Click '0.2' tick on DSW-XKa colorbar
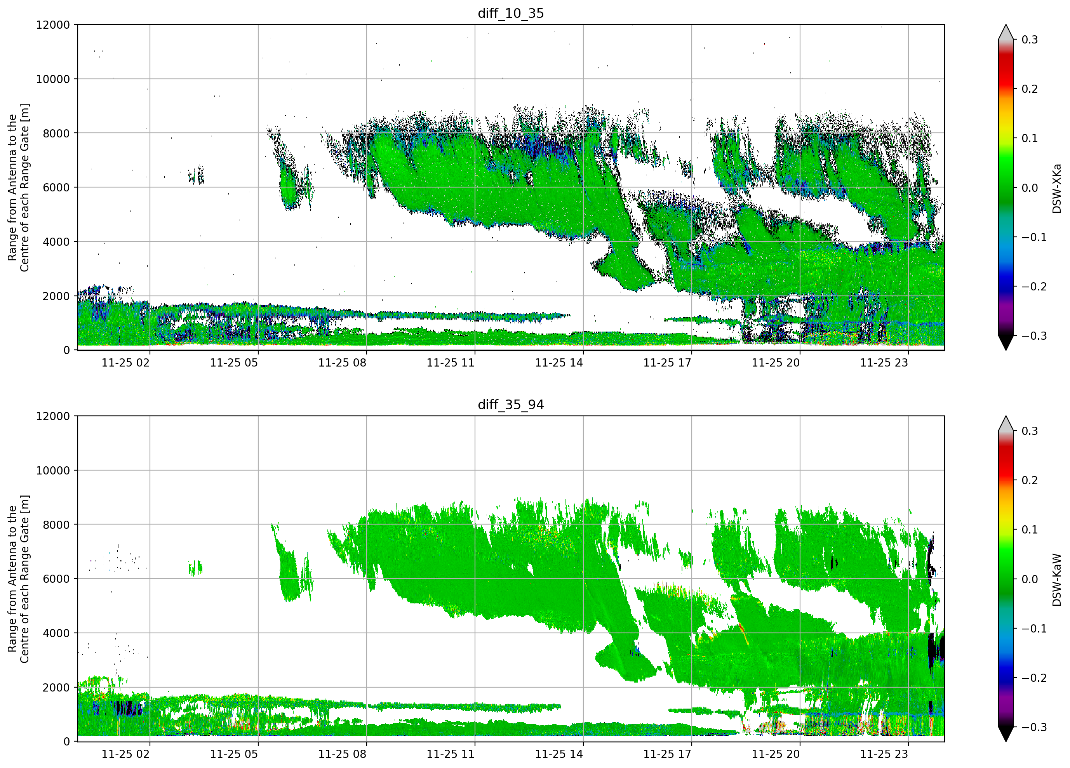 [x=1030, y=89]
